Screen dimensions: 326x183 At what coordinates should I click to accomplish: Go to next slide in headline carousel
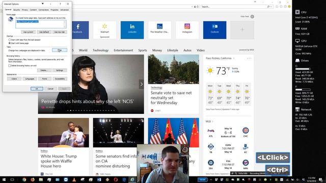(x=142, y=84)
